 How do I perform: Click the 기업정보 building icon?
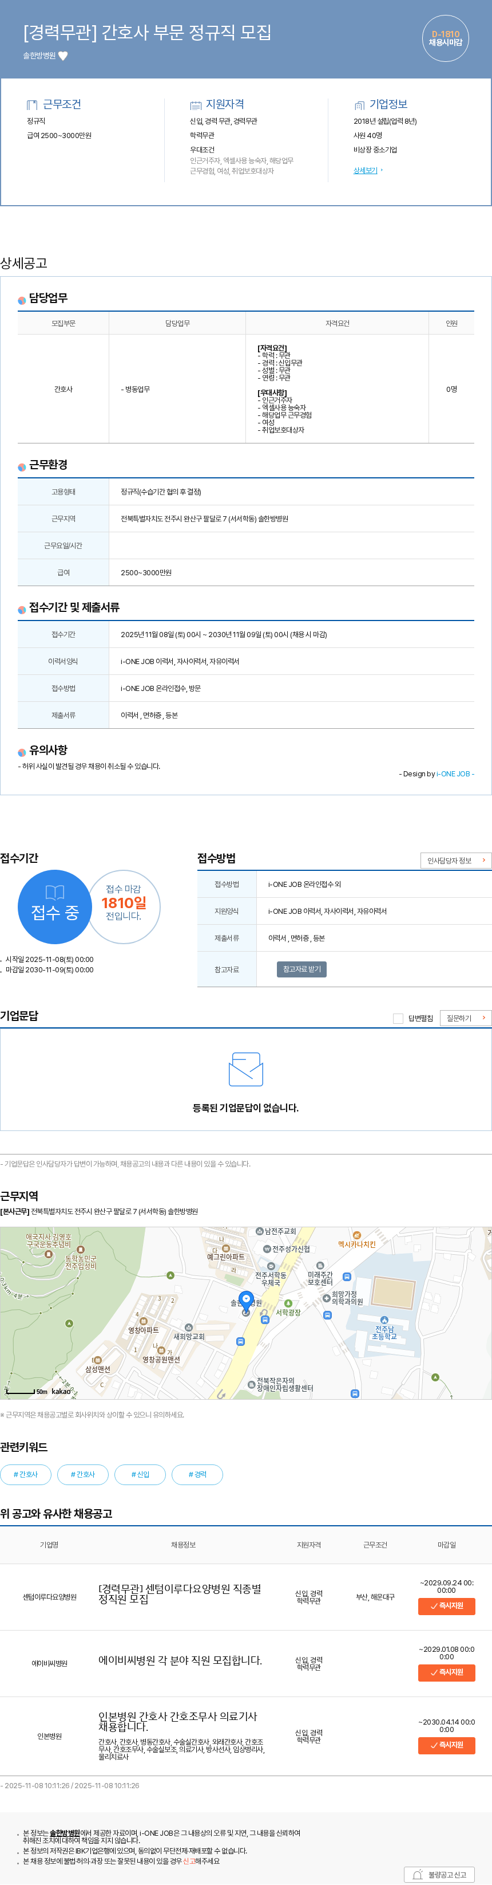pos(359,105)
